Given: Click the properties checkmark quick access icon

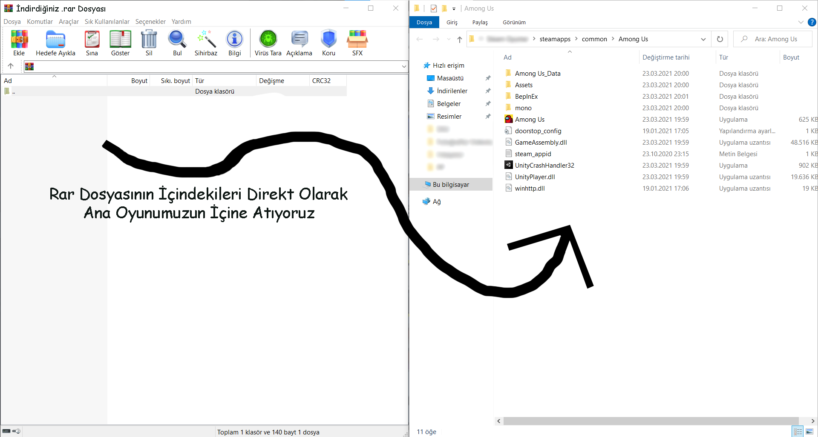Looking at the screenshot, I should pyautogui.click(x=434, y=9).
